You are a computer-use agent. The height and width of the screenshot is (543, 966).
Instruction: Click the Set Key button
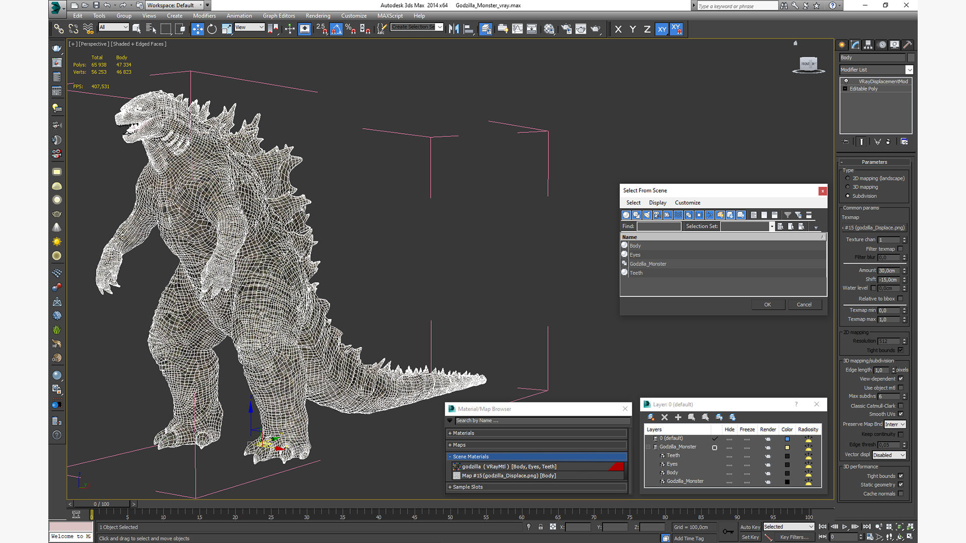tap(750, 537)
